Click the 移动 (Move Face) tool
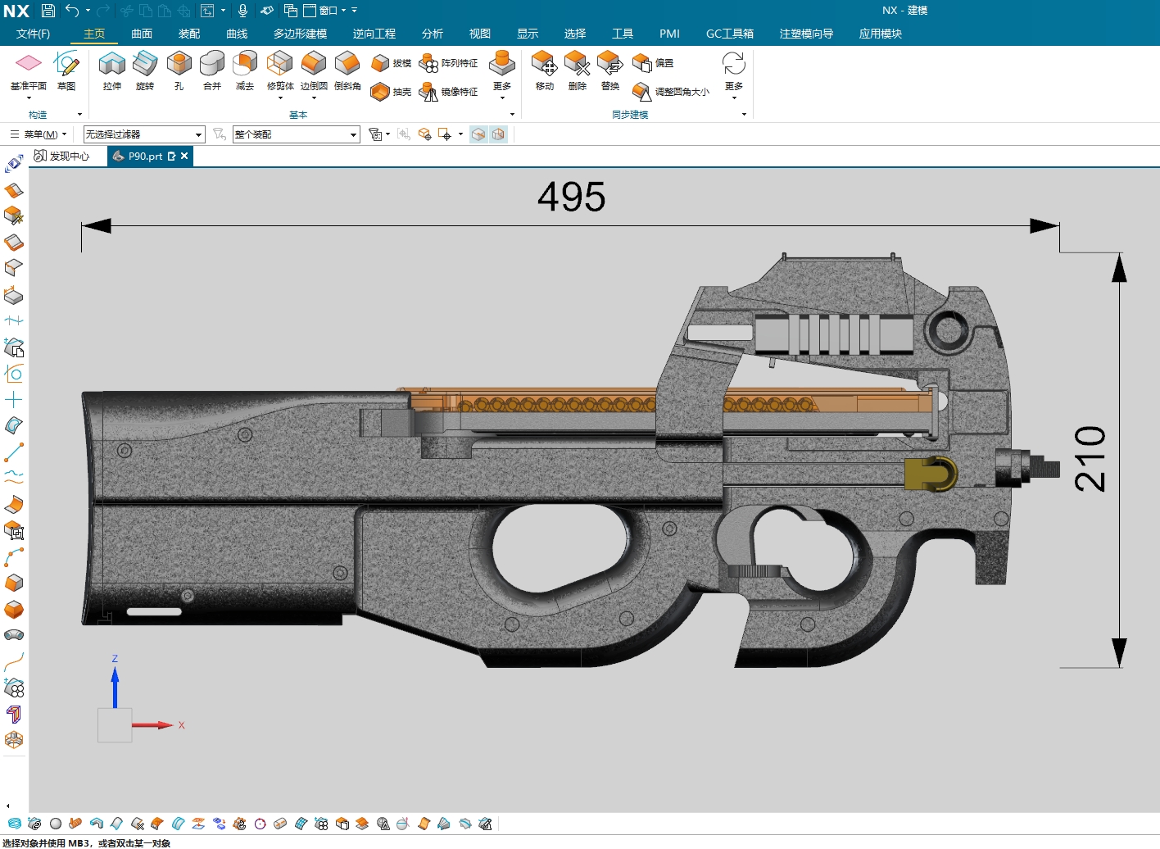1160x849 pixels. (x=544, y=70)
